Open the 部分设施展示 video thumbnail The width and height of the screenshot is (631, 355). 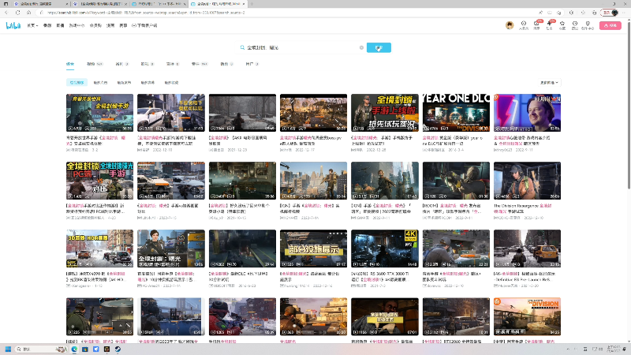pos(313,248)
